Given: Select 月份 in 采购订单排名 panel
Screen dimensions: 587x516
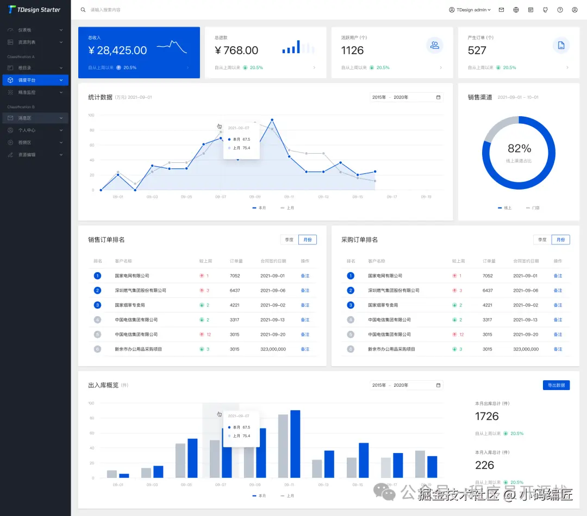Looking at the screenshot, I should 560,240.
